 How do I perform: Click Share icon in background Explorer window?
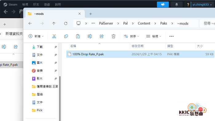(x=16, y=47)
